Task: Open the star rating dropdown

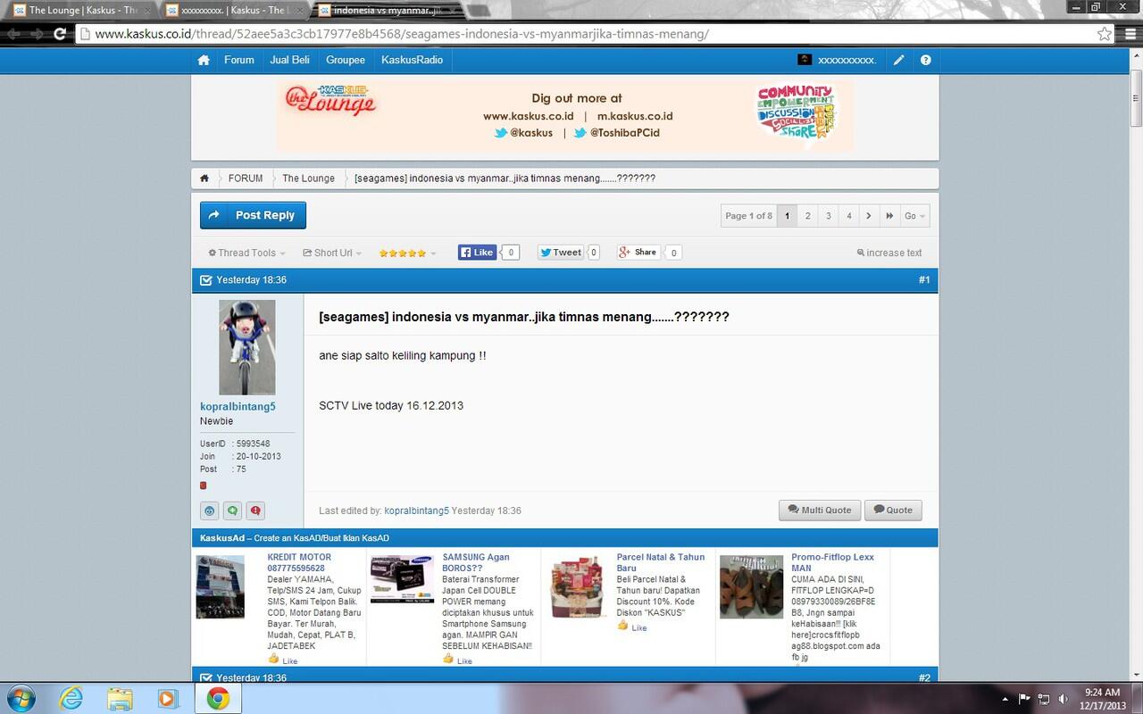Action: (x=407, y=253)
